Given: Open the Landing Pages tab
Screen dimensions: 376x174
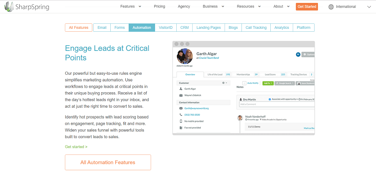Looking at the screenshot, I should (208, 28).
